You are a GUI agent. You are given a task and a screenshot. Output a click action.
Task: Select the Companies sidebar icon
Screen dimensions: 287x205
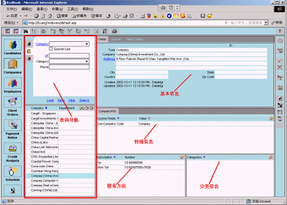coord(12,64)
